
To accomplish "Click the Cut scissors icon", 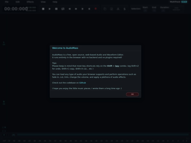I will (x=118, y=9).
